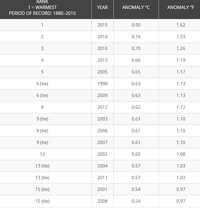Click the ANOMALY °F column header
Image resolution: width=200 pixels, height=208 pixels.
181,7
